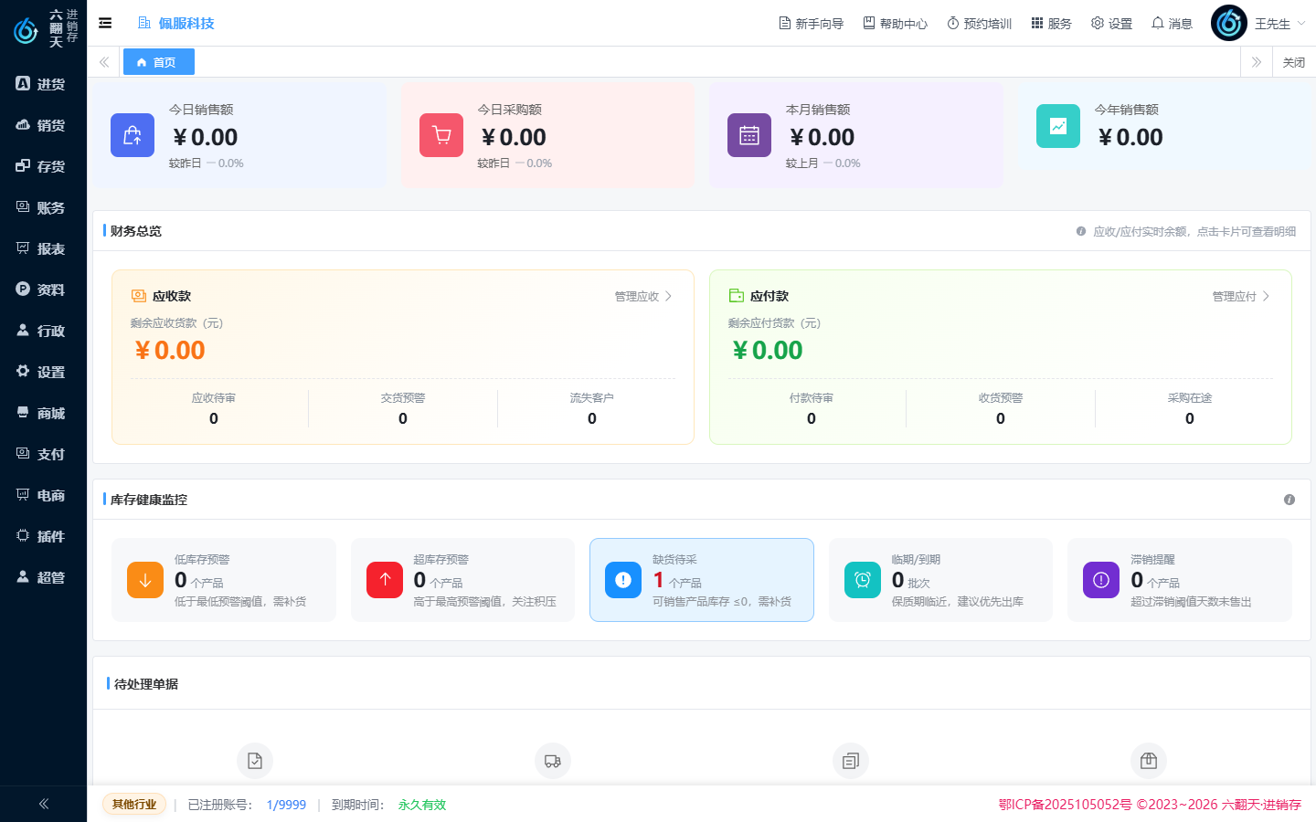1316x822 pixels.
Task: Open 超管 in the sidebar
Action: point(43,577)
